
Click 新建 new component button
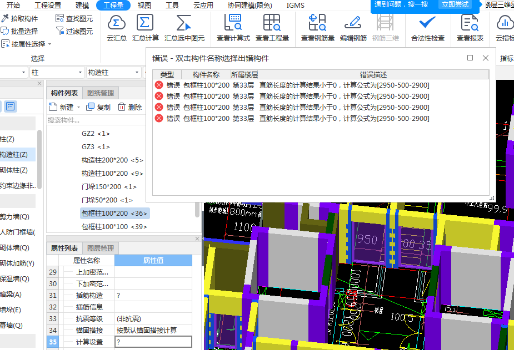coord(61,107)
